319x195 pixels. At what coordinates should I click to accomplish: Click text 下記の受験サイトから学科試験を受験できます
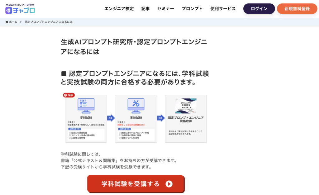tap(106, 167)
